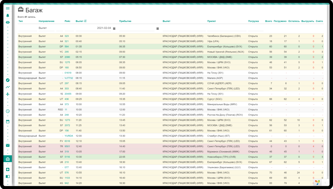Click the Направление filter input field
Screen dimensions: 333x189
[x=46, y=28]
